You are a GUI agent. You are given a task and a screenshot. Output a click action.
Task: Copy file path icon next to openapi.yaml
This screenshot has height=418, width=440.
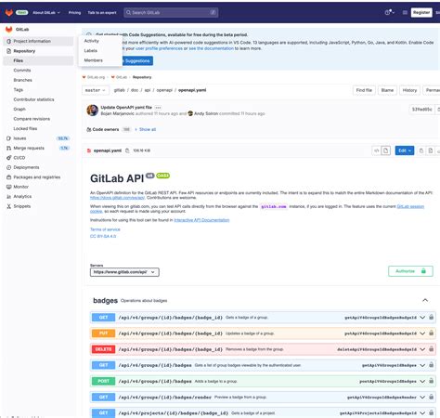click(x=127, y=150)
